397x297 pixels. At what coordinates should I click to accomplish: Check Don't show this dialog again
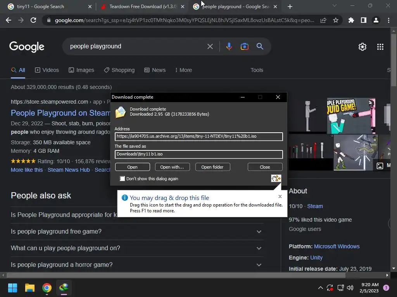coord(122,179)
